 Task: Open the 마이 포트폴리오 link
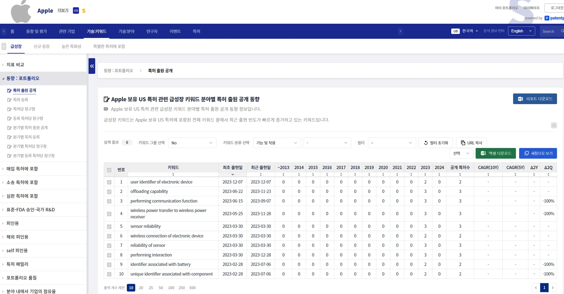tap(506, 8)
